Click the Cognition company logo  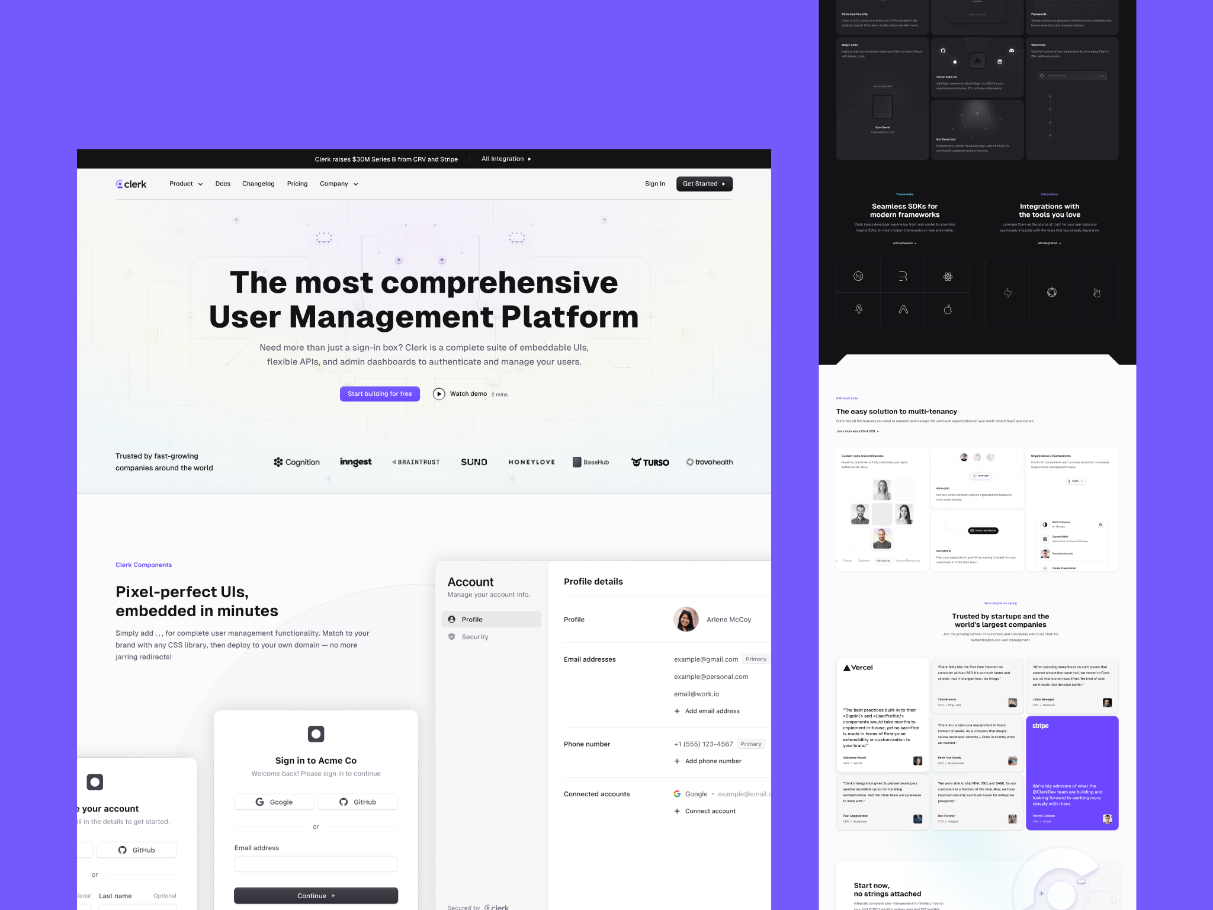point(297,462)
